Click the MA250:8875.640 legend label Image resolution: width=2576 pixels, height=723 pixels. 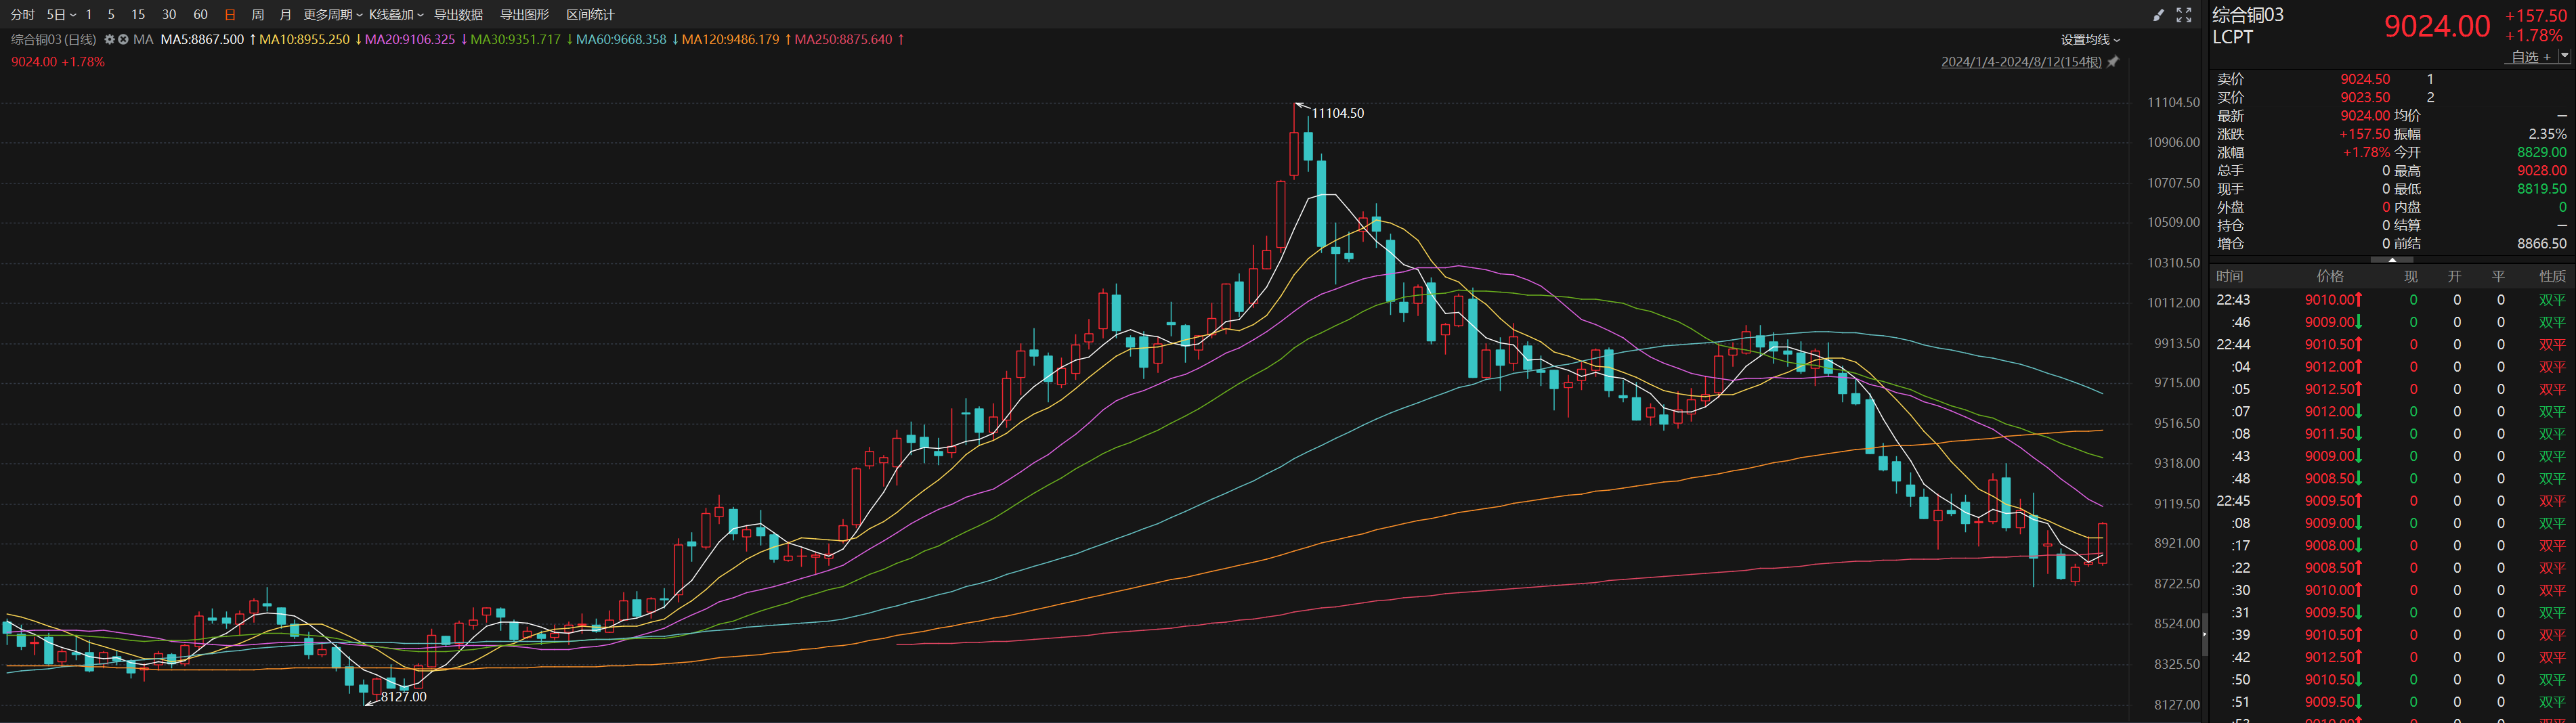(x=843, y=40)
